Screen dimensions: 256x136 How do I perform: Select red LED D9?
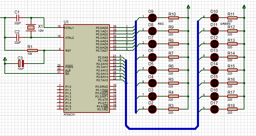[x=152, y=18]
